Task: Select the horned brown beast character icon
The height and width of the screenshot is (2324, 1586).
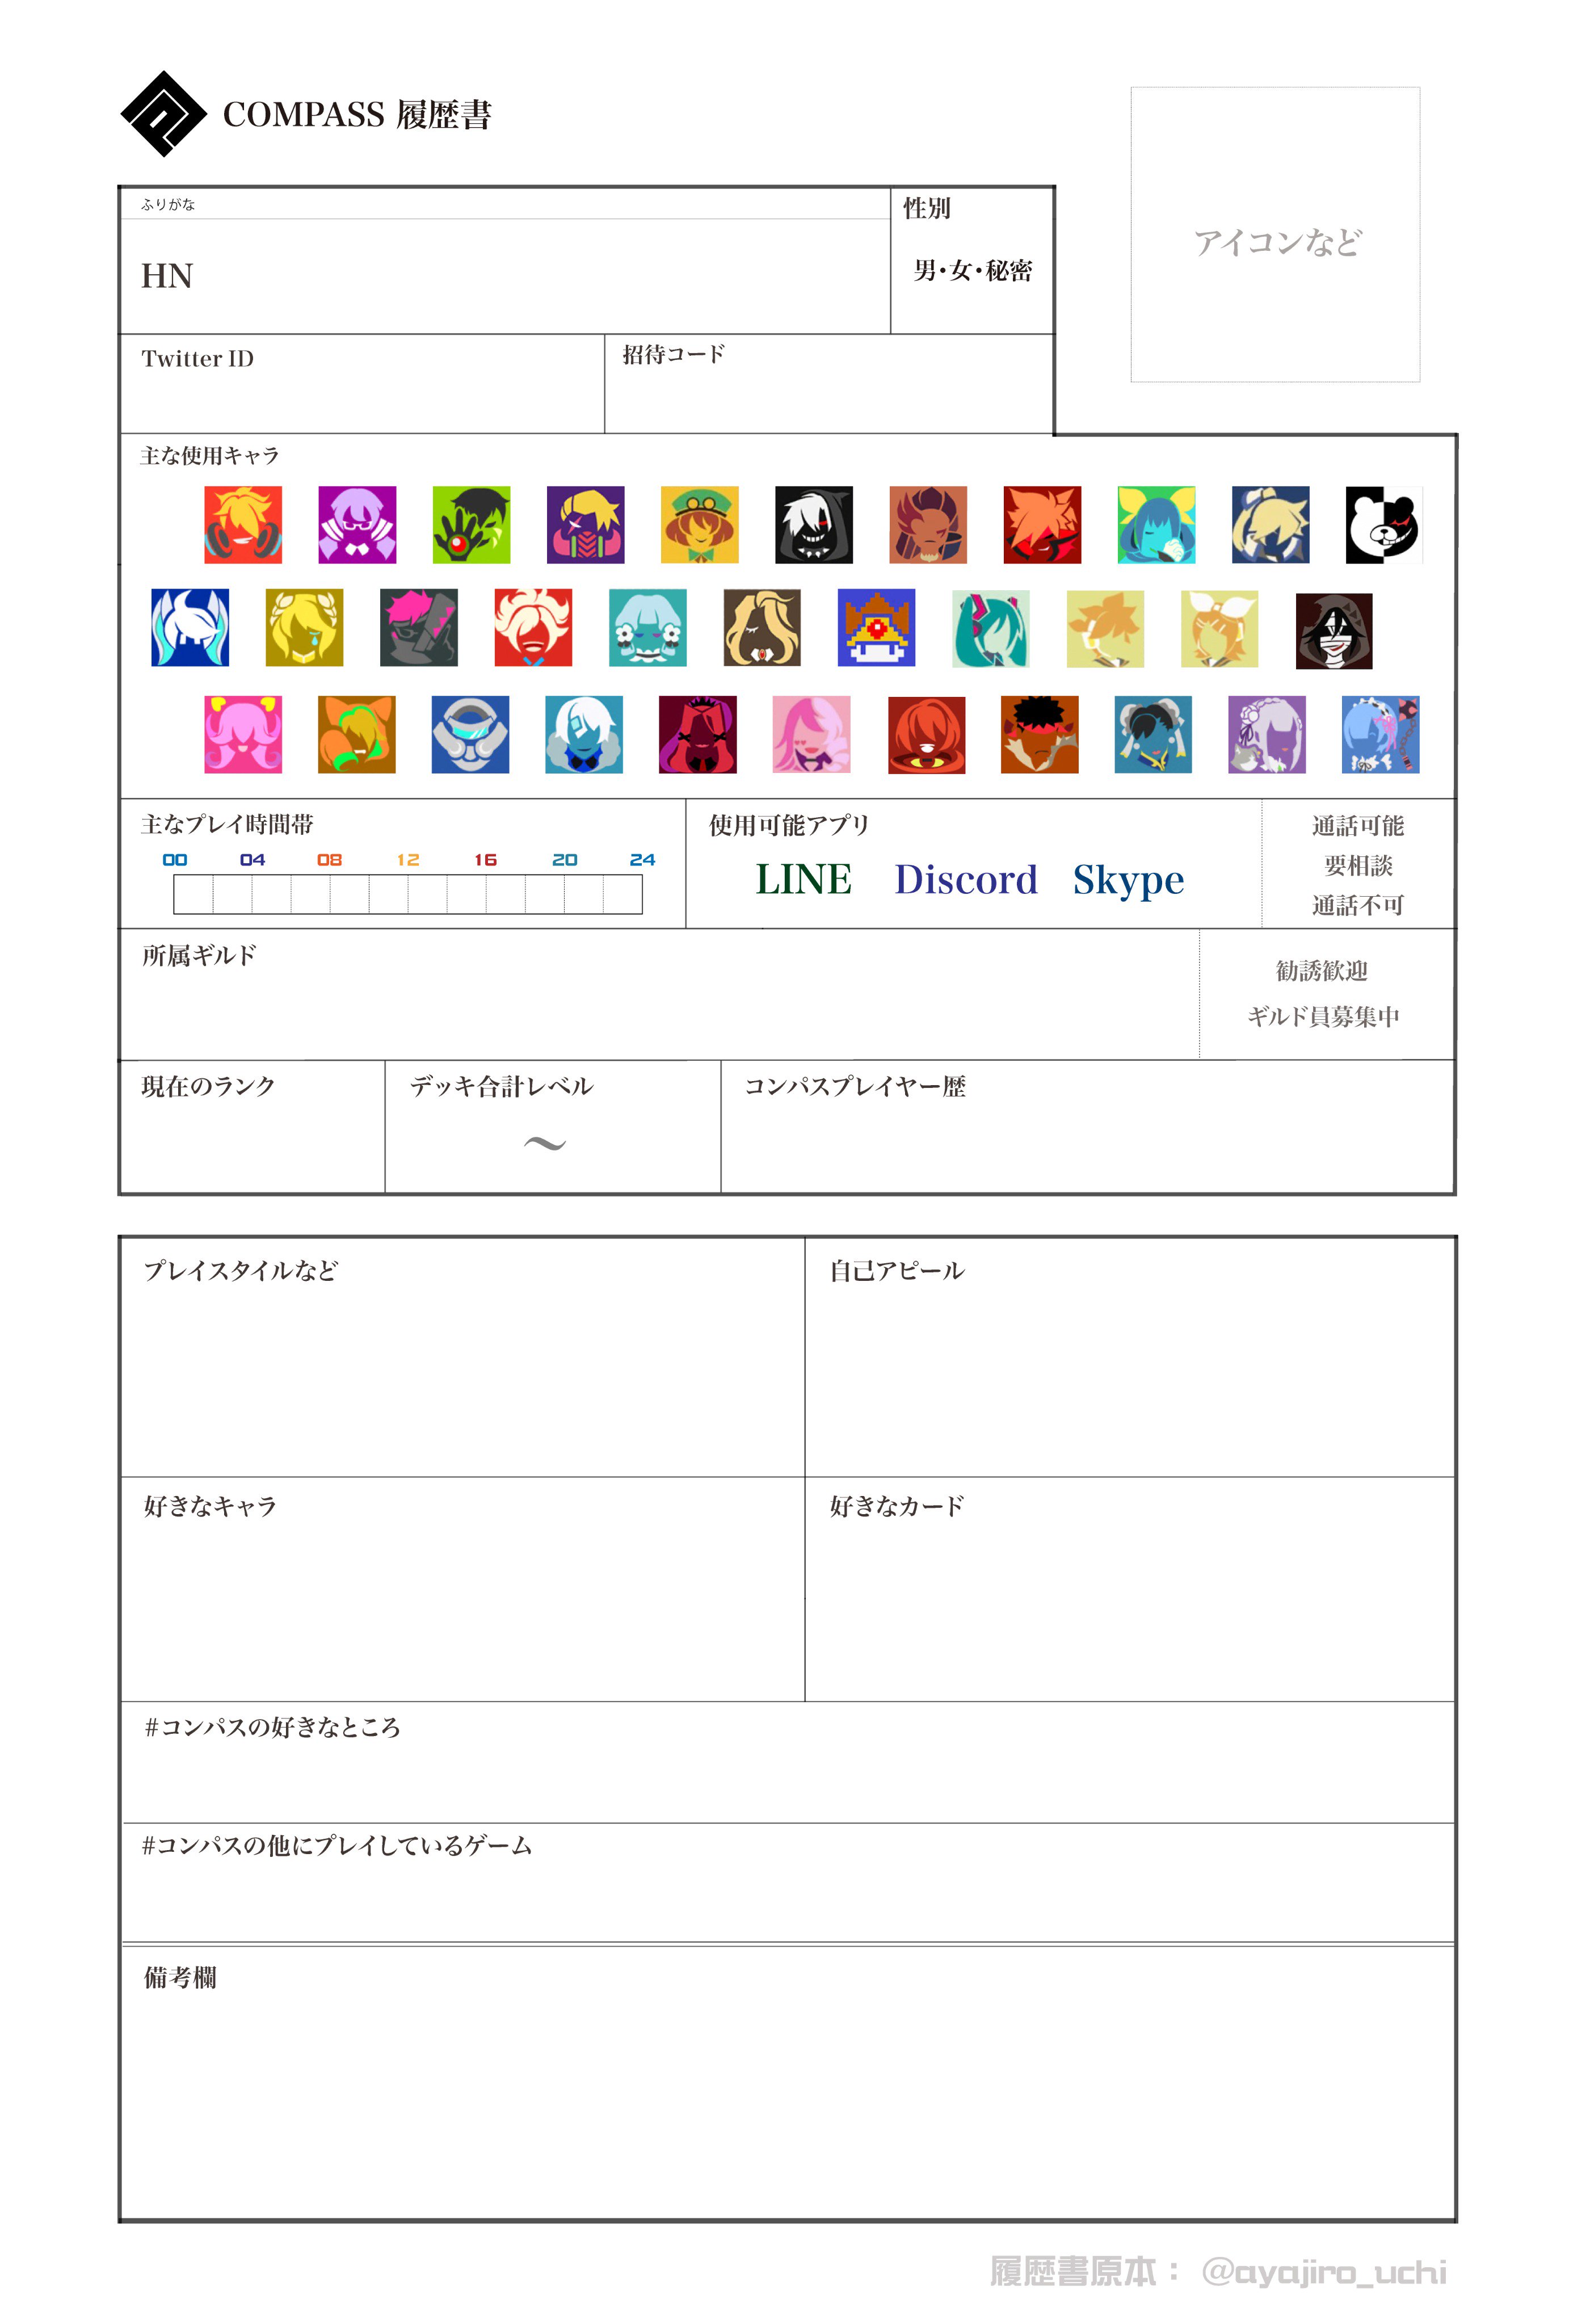Action: coord(929,525)
